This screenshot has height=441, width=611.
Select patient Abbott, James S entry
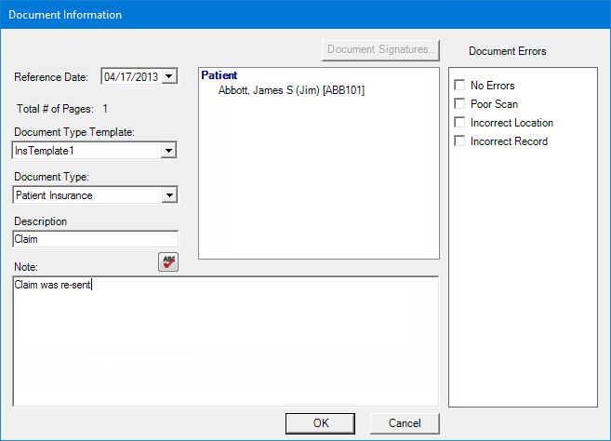[x=291, y=90]
